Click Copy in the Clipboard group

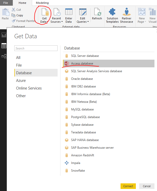[17, 15]
